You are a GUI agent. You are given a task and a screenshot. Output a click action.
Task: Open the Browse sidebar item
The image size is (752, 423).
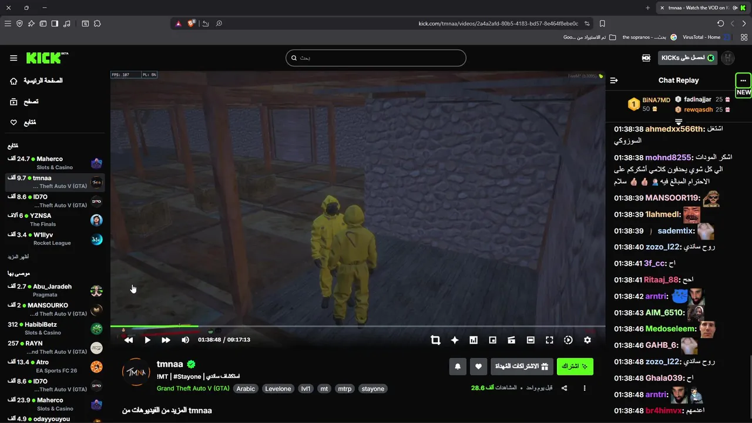pos(23,102)
